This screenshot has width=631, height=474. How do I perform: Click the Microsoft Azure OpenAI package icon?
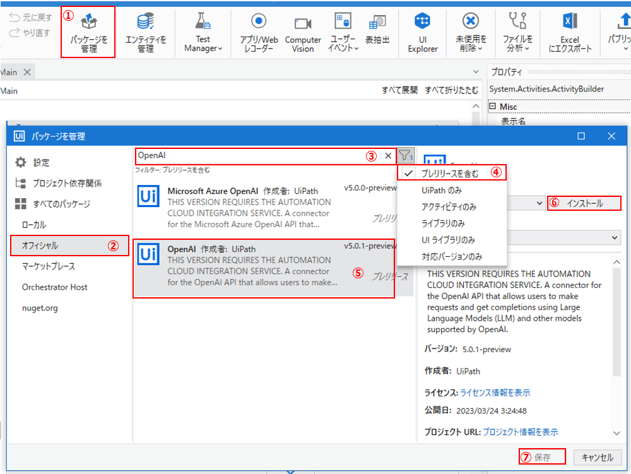click(x=148, y=196)
